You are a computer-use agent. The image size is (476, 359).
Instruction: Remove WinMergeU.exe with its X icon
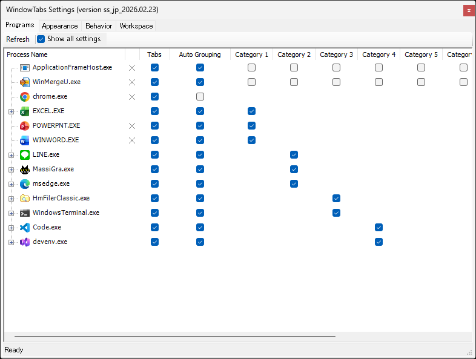(x=132, y=82)
